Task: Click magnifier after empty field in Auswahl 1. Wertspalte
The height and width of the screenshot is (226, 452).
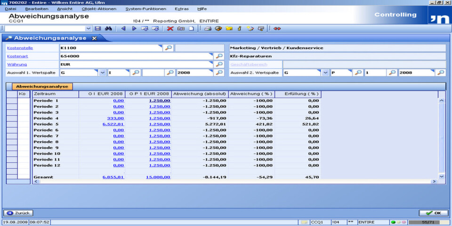Action: (x=170, y=73)
